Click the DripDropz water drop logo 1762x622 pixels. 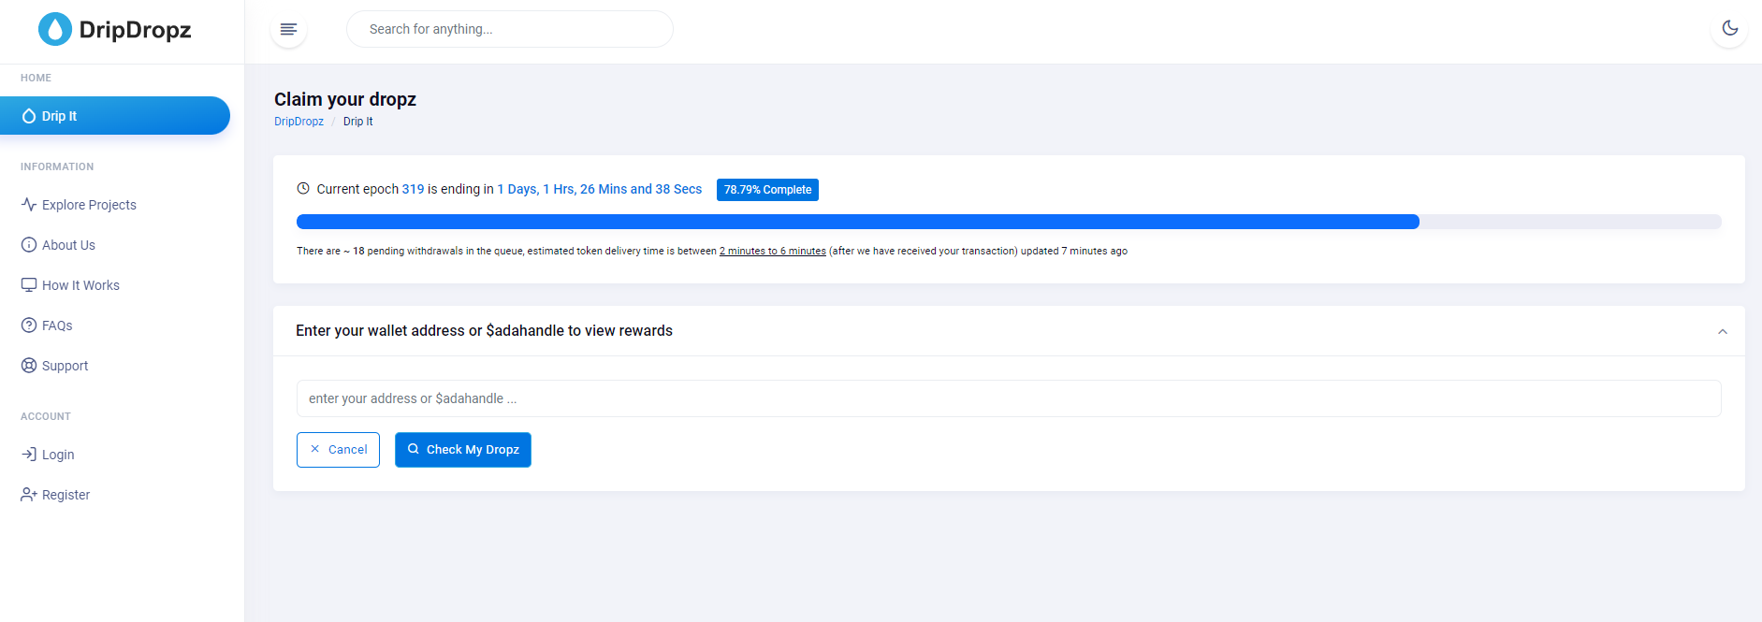click(55, 29)
